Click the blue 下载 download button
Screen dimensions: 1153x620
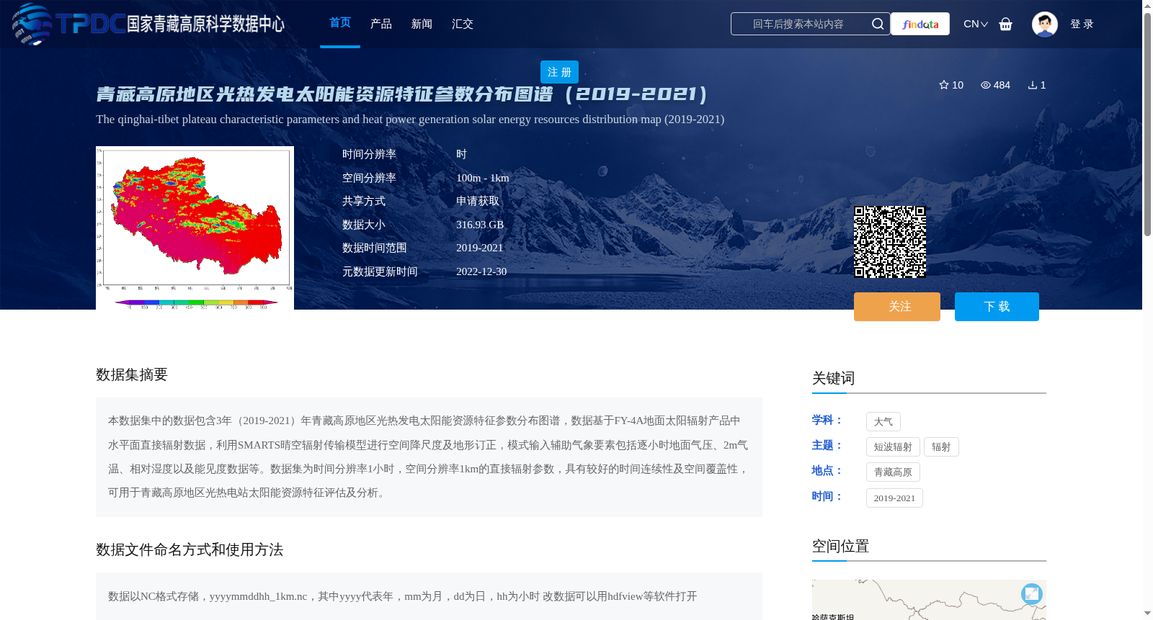pyautogui.click(x=997, y=307)
